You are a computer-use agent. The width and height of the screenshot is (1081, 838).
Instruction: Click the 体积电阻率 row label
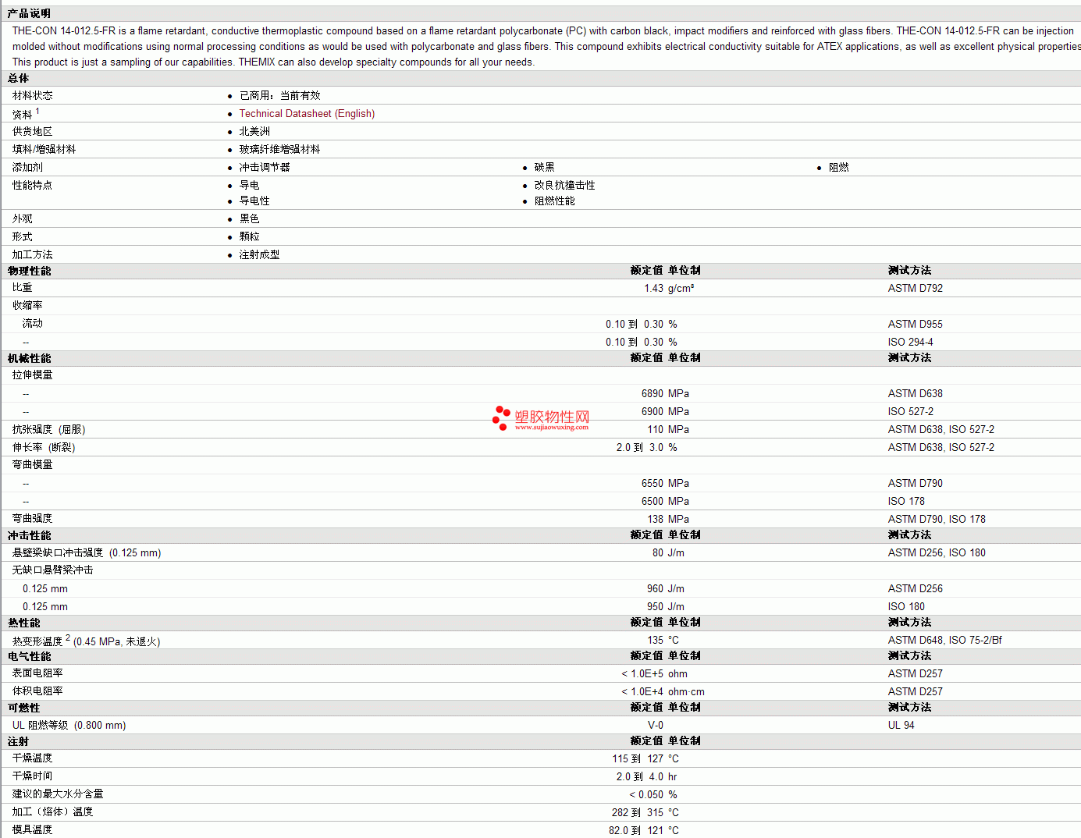coord(37,691)
